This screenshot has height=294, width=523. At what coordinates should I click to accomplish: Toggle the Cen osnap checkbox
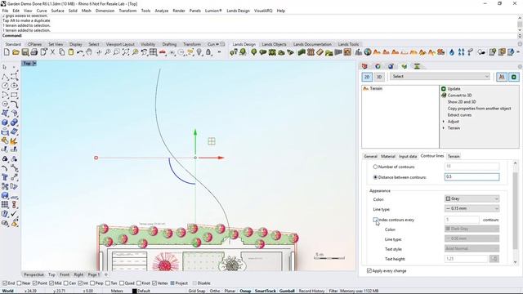tap(65, 283)
